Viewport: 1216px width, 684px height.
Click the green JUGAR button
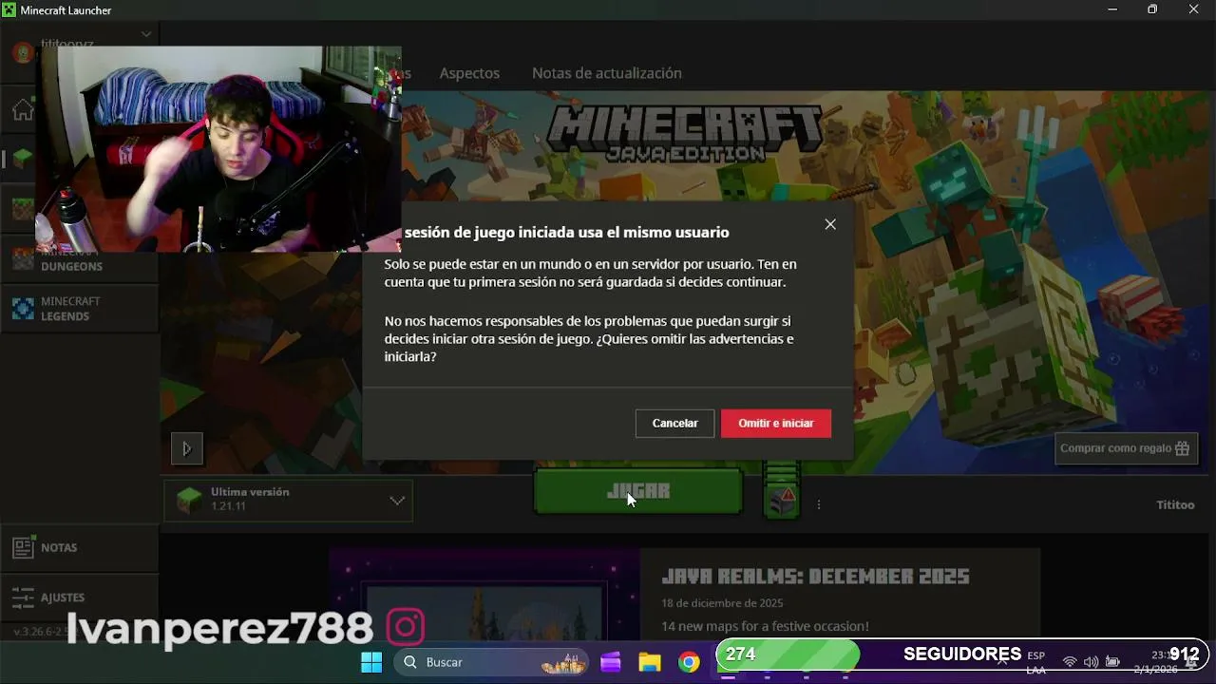pos(638,491)
